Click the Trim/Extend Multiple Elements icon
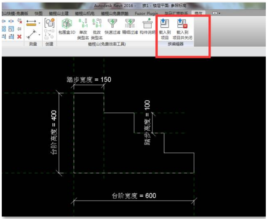The image size is (269, 219). pyautogui.click(x=11, y=36)
